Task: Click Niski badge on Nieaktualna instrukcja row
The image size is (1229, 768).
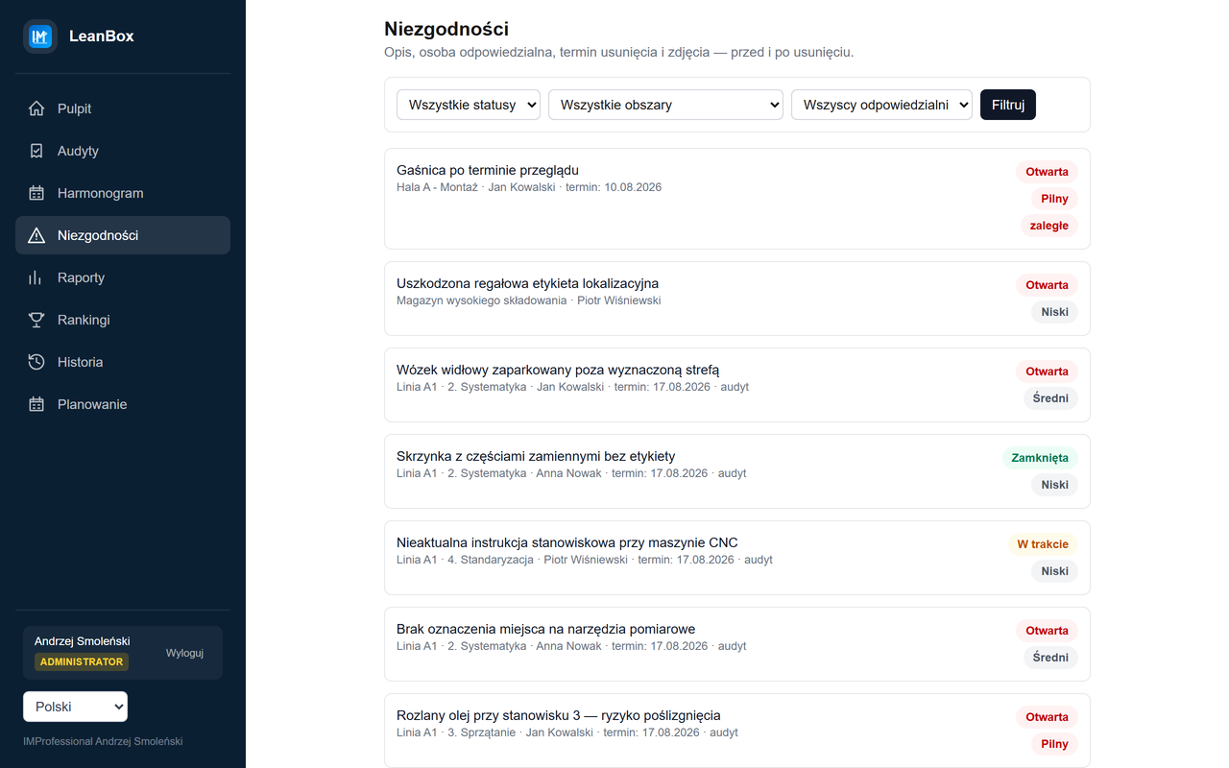Action: [1054, 571]
